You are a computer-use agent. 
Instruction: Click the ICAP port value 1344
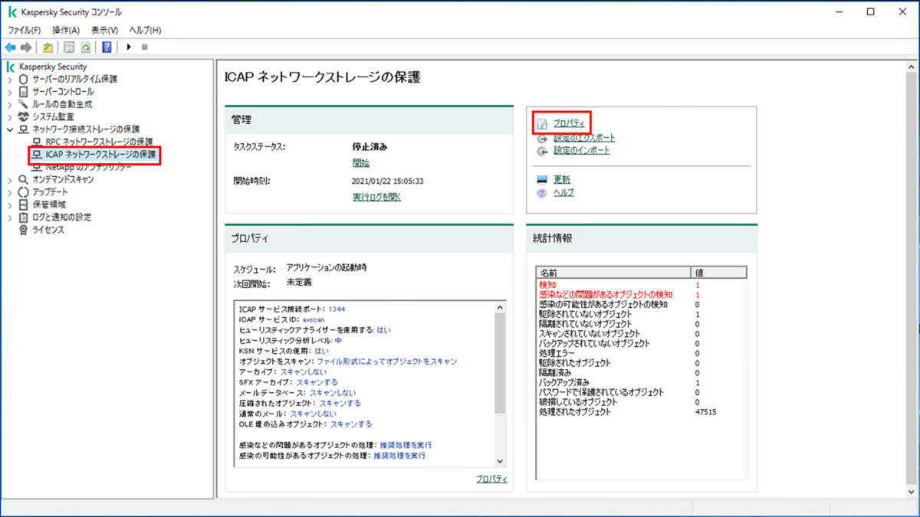[x=337, y=309]
